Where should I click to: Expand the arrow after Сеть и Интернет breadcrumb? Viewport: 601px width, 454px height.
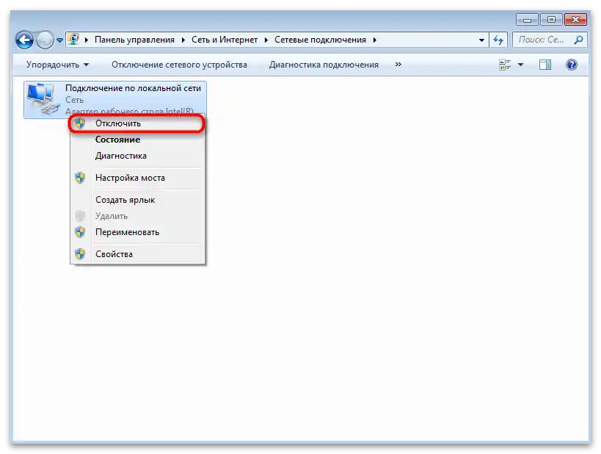pyautogui.click(x=266, y=40)
